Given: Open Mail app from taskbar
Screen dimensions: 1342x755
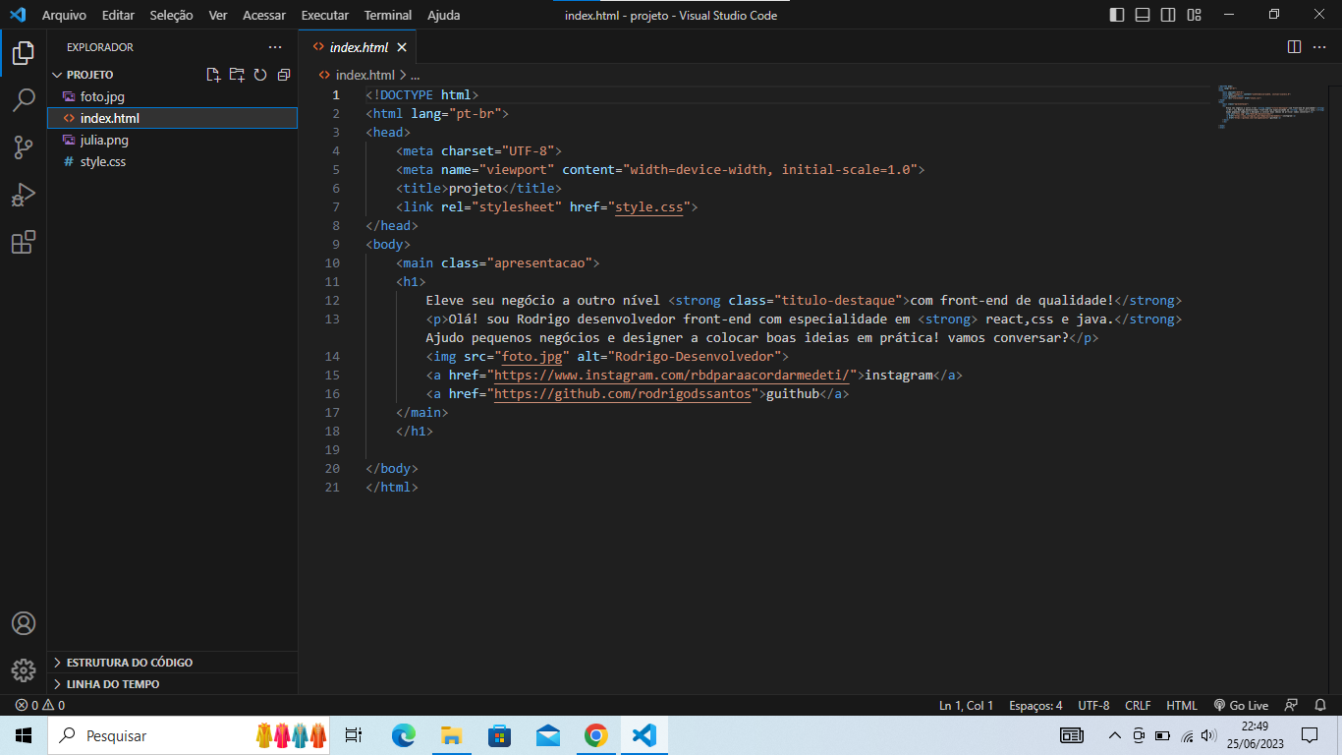Looking at the screenshot, I should tap(547, 735).
